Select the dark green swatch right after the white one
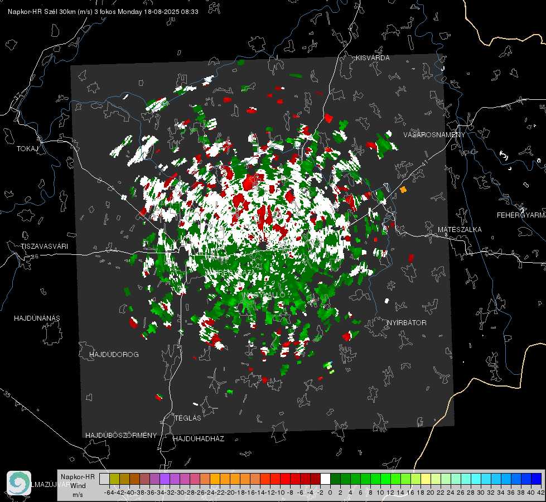546x502 pixels. point(335,479)
